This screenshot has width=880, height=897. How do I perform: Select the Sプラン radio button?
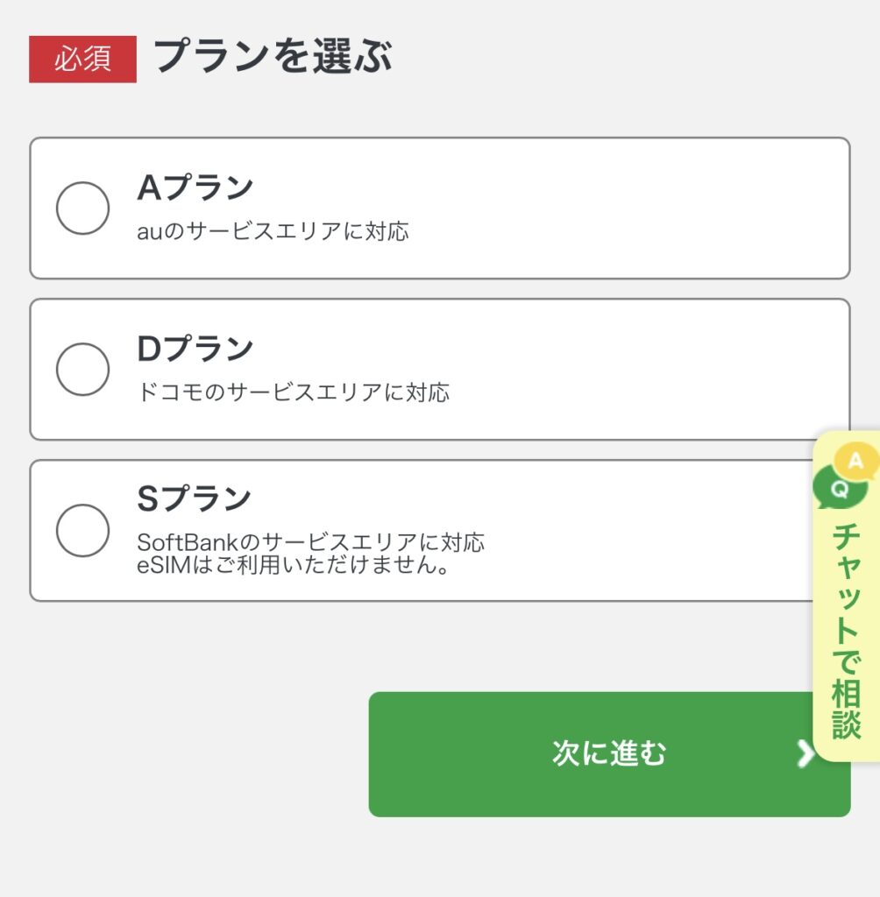[82, 530]
